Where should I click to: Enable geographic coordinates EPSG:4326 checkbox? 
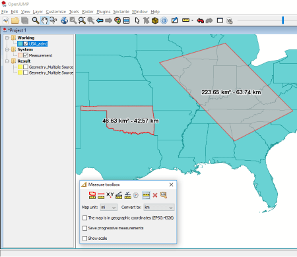[84, 218]
